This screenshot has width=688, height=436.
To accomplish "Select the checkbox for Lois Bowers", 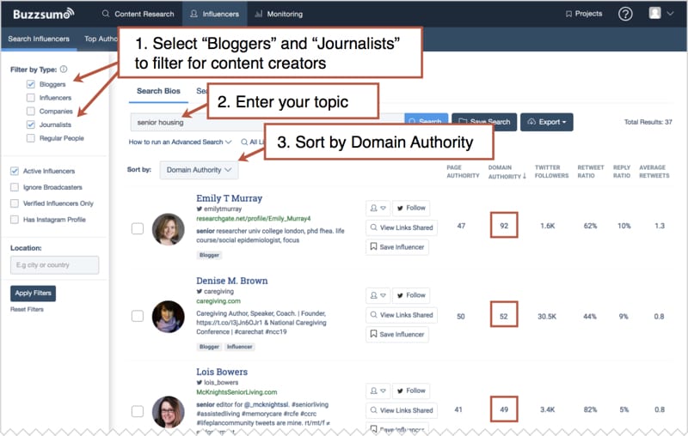I will (138, 411).
